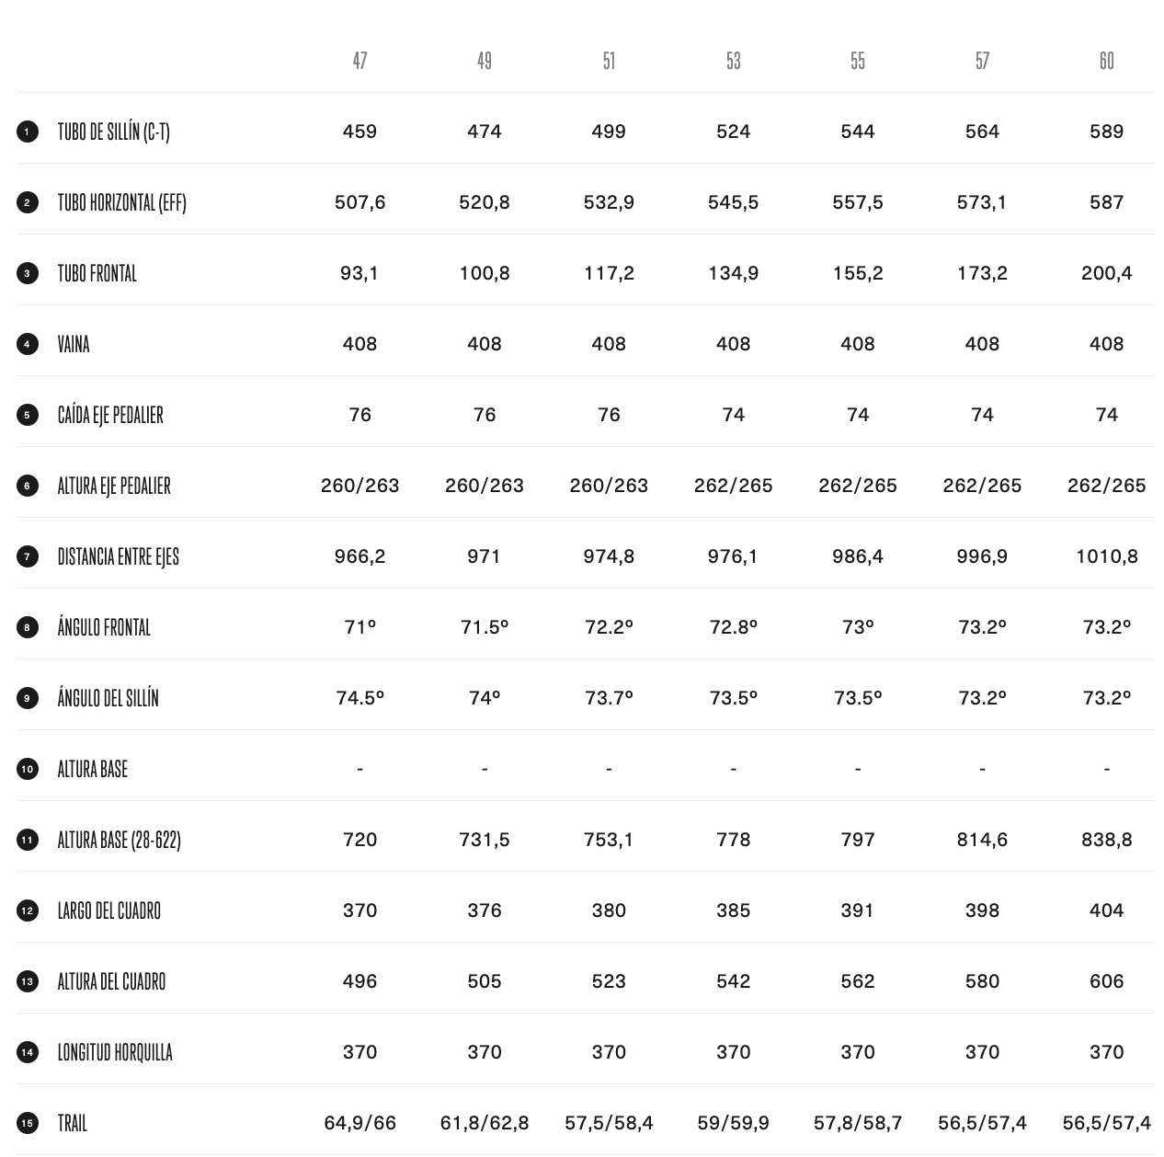Select the size 47 column header
Viewport: 1164px width, 1157px height.
tap(359, 61)
